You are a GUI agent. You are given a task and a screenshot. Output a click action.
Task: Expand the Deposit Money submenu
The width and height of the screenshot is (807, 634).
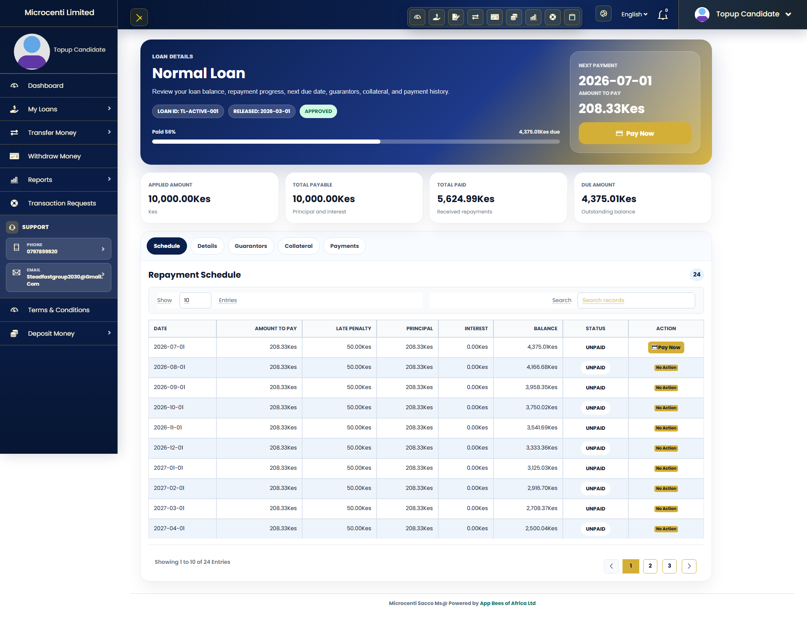tap(109, 333)
